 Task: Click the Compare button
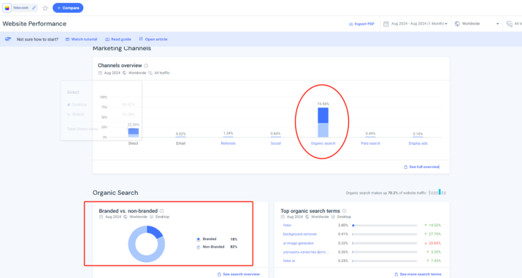tap(68, 8)
